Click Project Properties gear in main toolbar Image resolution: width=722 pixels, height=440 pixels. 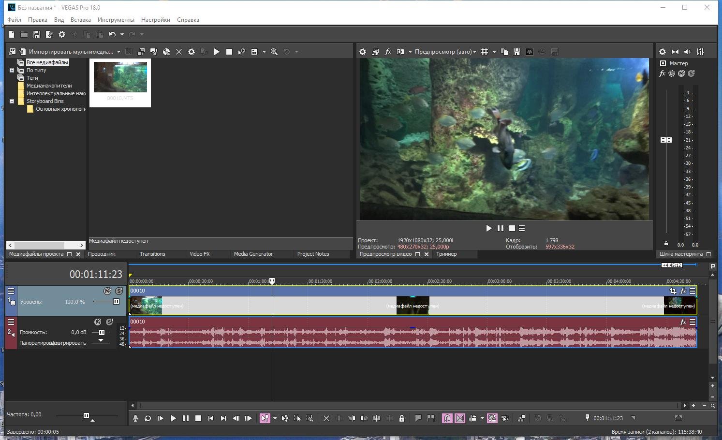pyautogui.click(x=62, y=34)
